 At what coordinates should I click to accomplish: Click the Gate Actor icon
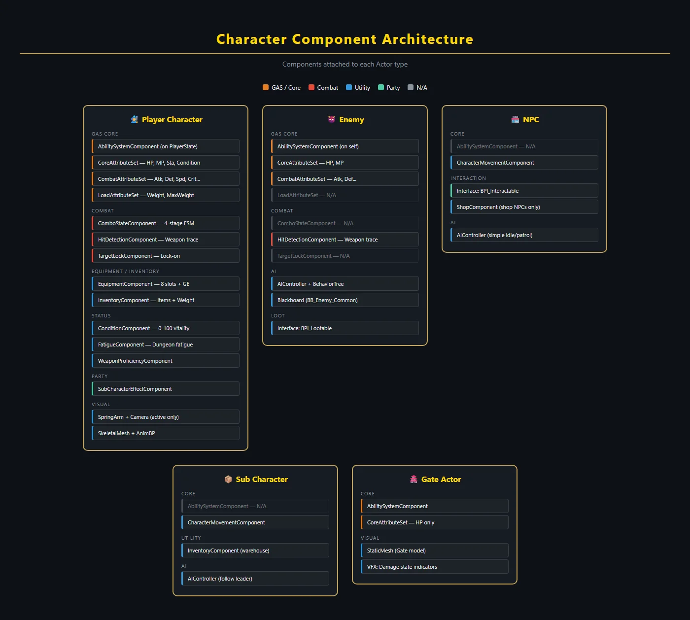coord(414,479)
